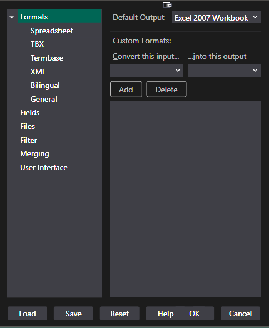Choose Bilingual under Formats
Viewport: 269px width, 328px height.
[x=45, y=86]
